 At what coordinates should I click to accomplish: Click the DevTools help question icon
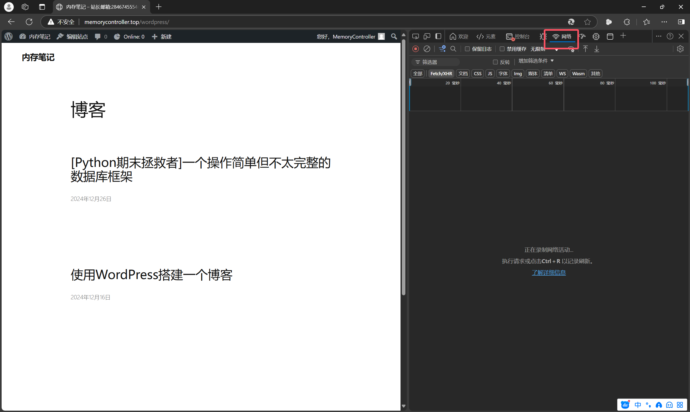click(x=670, y=36)
